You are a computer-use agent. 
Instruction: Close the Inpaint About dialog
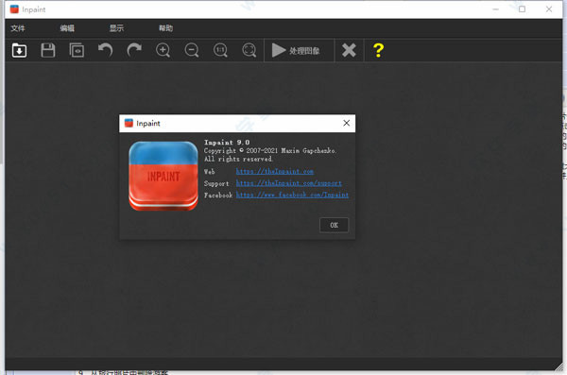click(347, 124)
